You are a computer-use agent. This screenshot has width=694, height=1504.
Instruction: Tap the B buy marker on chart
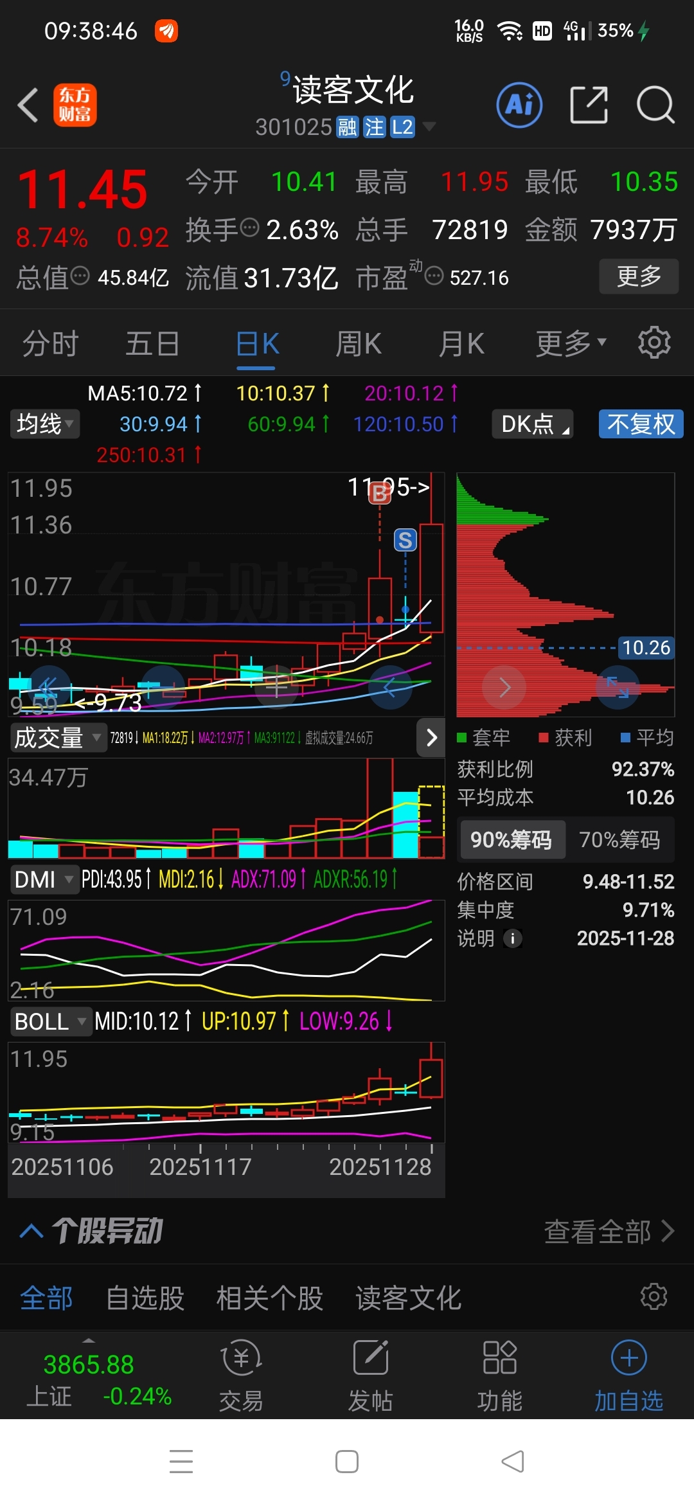(380, 493)
